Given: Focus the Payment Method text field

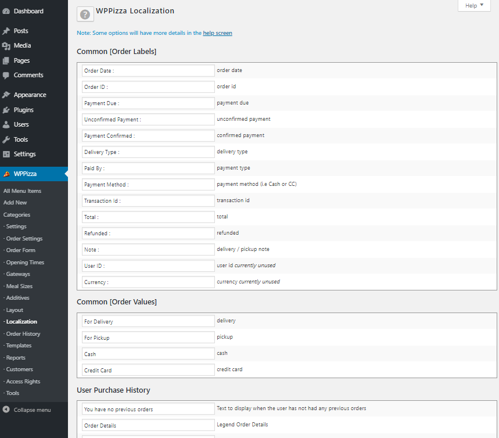Looking at the screenshot, I should coord(149,184).
